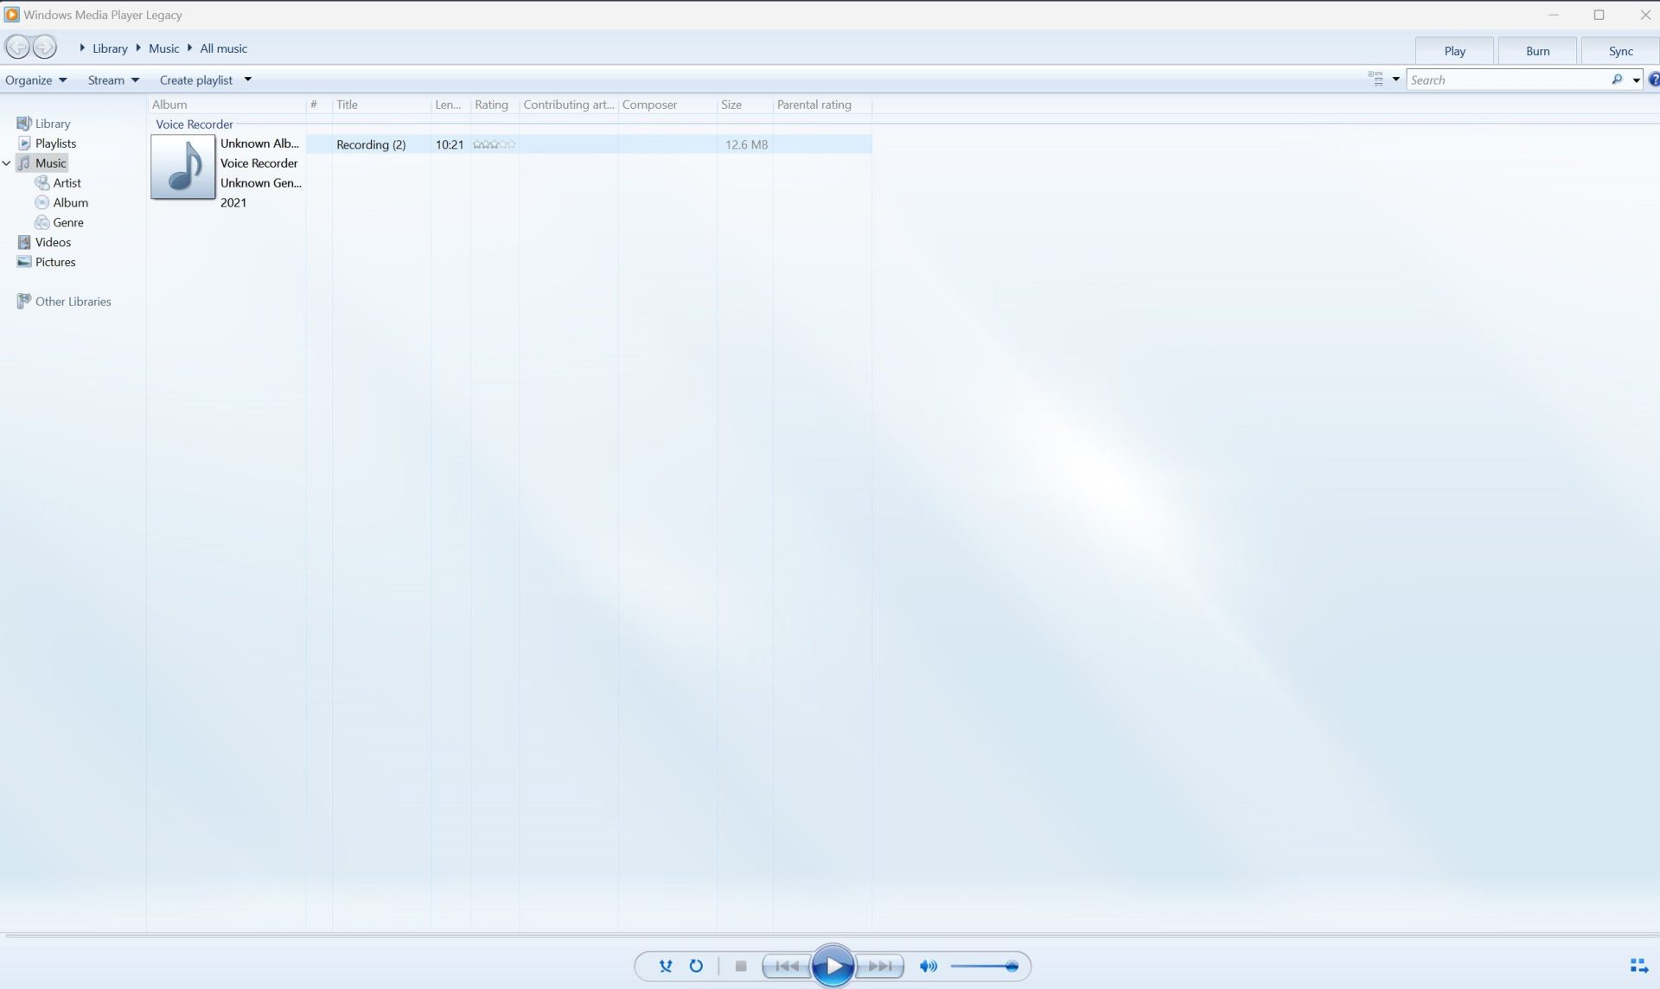
Task: Open the Album view
Action: coord(61,203)
